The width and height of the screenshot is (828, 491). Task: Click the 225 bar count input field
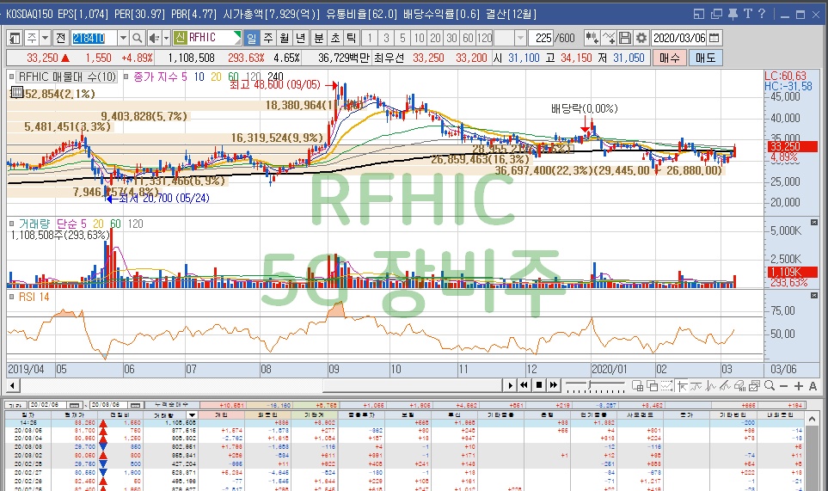click(543, 38)
